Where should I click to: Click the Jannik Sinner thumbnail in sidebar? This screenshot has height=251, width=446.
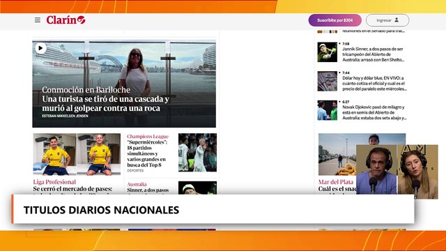click(x=328, y=52)
